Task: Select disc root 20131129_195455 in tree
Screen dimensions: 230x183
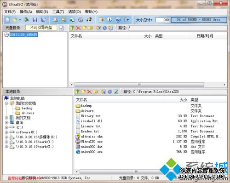Action: [x=23, y=34]
